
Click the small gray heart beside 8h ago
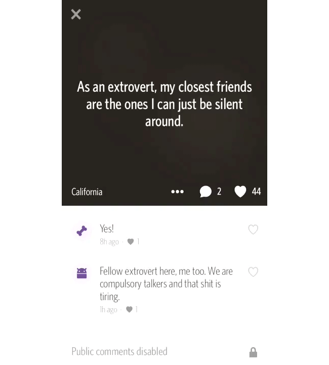[x=131, y=242]
